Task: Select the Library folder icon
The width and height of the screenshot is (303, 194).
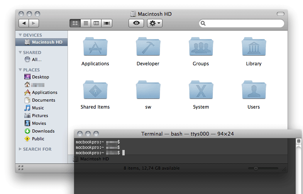Action: tap(254, 46)
